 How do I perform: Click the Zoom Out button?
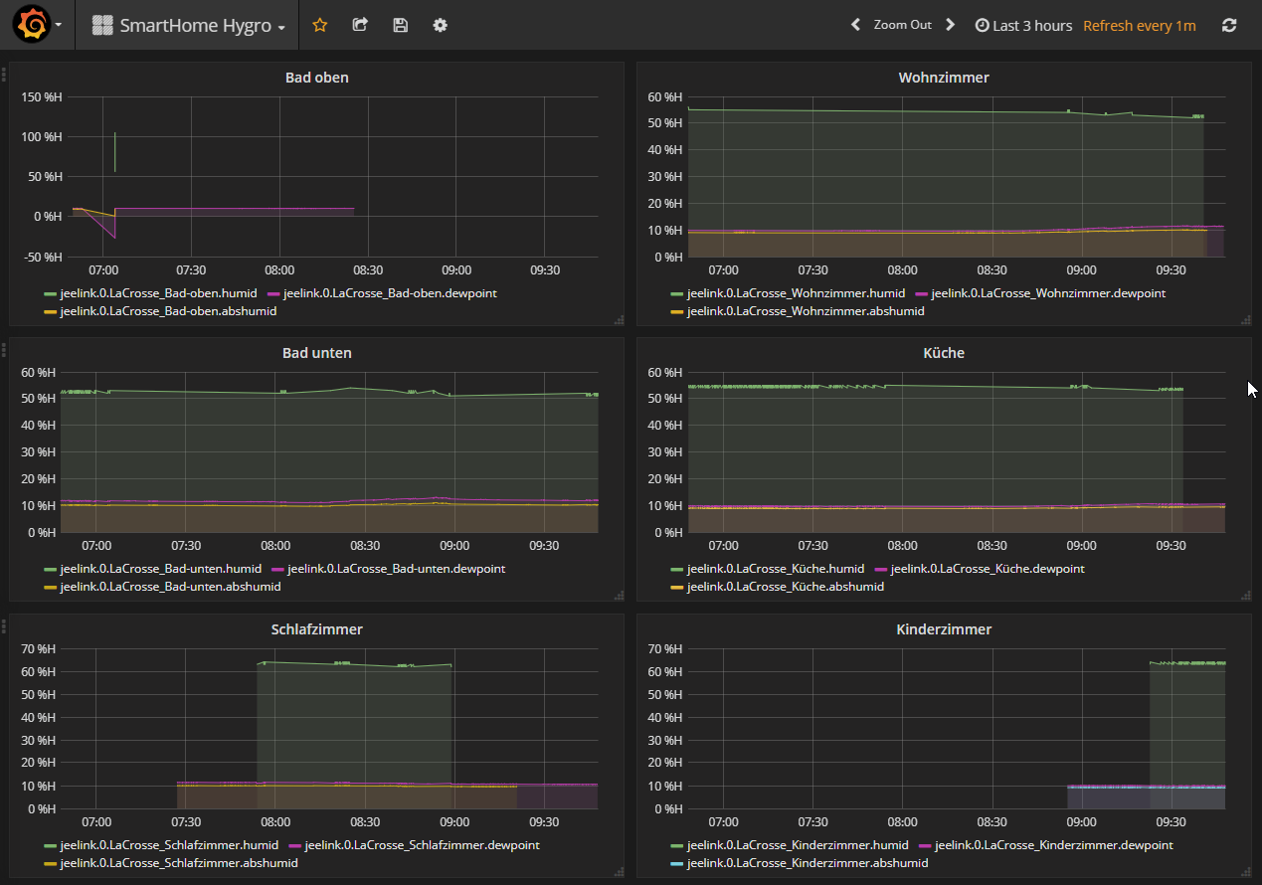(x=902, y=25)
